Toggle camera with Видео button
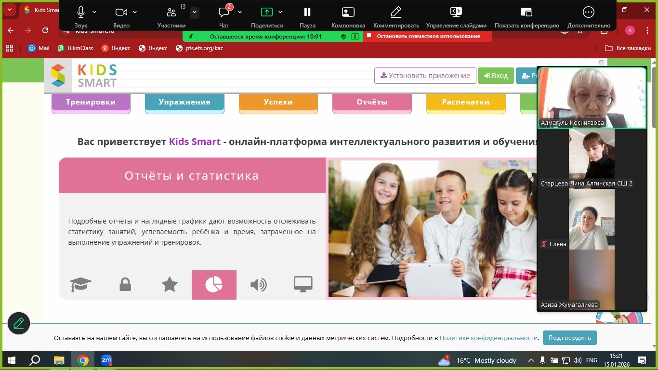This screenshot has width=658, height=370. point(121,16)
